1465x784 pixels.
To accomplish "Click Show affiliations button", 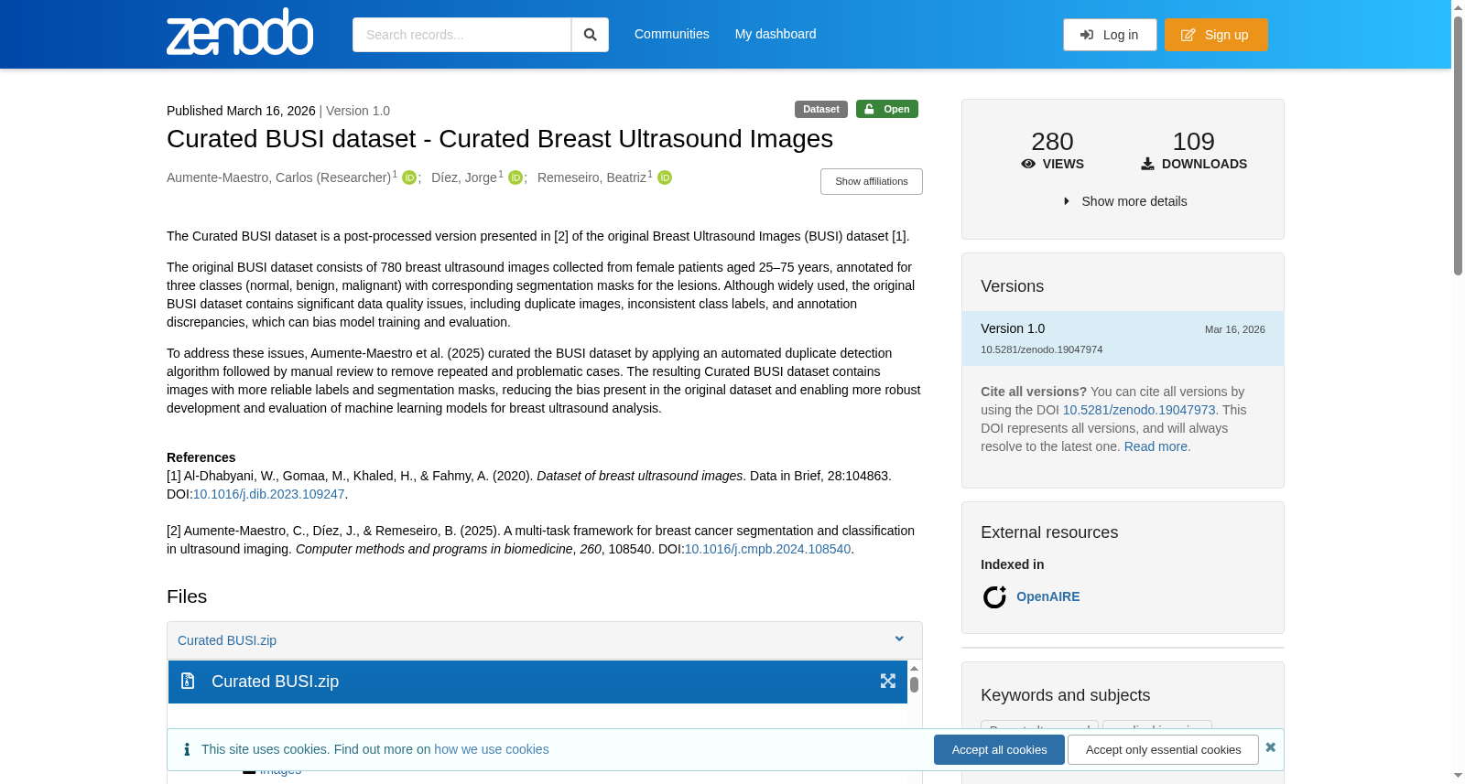I will (872, 181).
